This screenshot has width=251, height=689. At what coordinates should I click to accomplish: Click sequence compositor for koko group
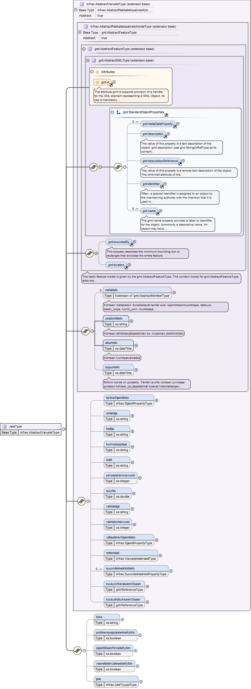click(x=77, y=650)
